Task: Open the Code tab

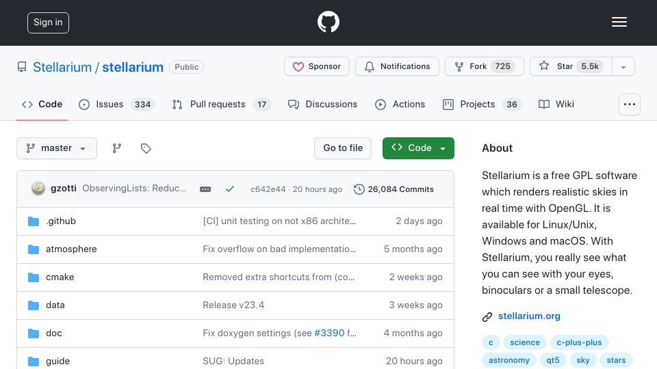Action: pos(42,104)
